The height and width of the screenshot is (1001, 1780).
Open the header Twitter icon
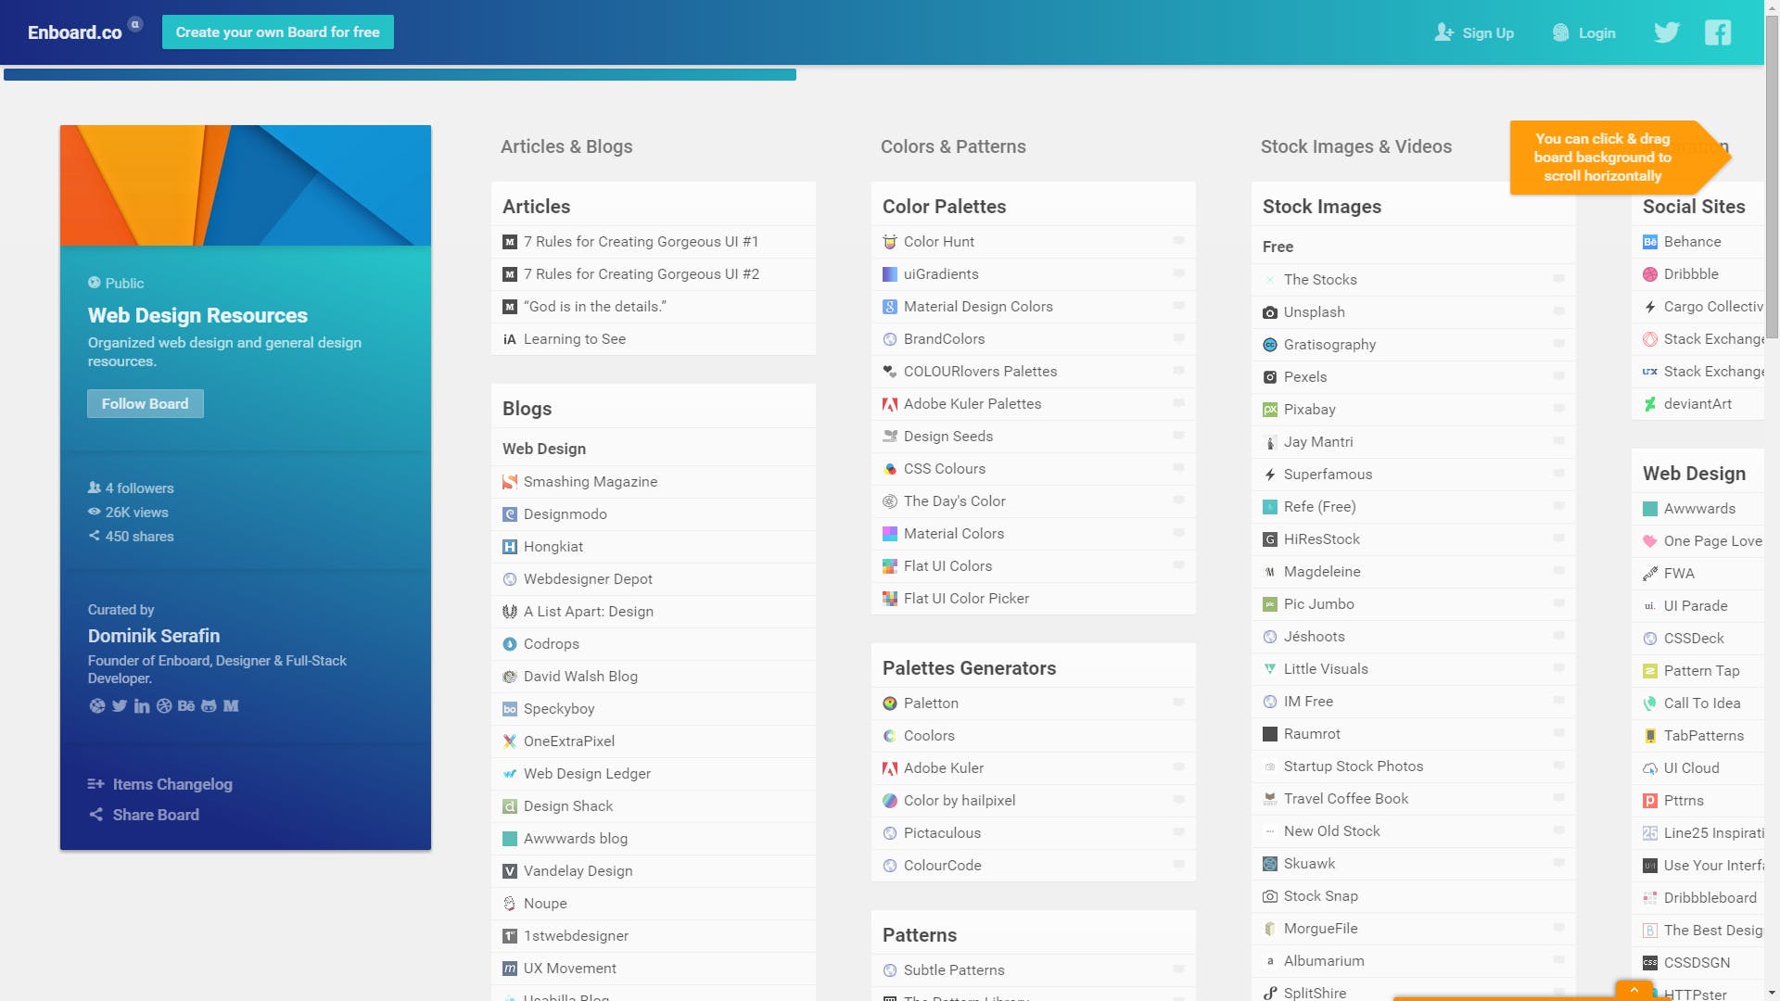point(1666,32)
